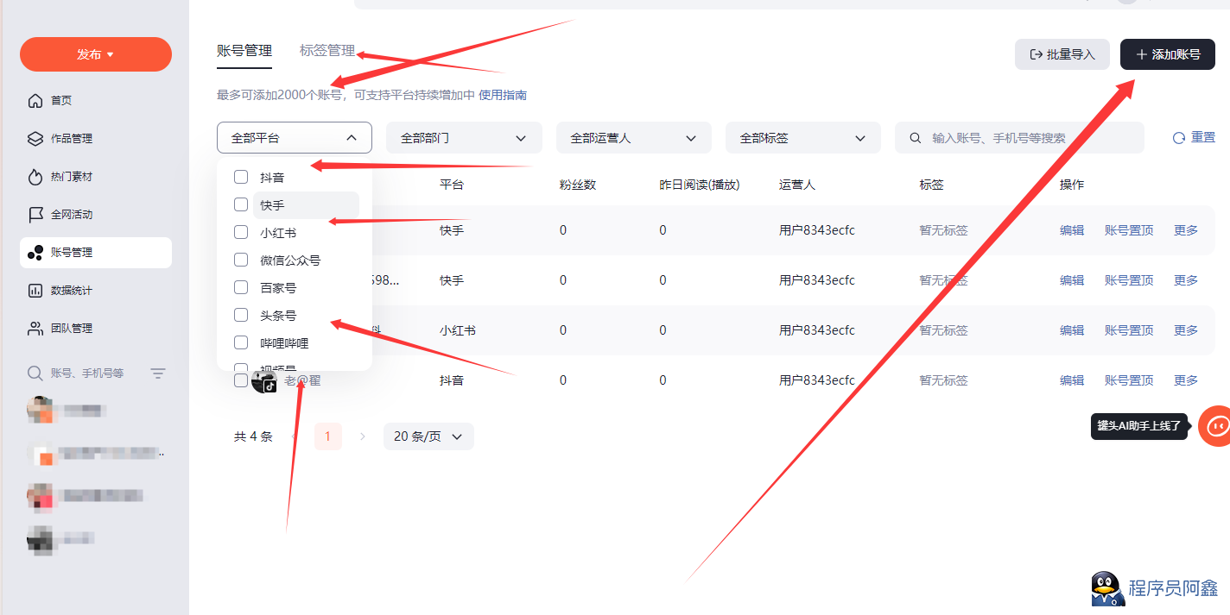
Task: Click the 添加账号 button
Action: (x=1167, y=54)
